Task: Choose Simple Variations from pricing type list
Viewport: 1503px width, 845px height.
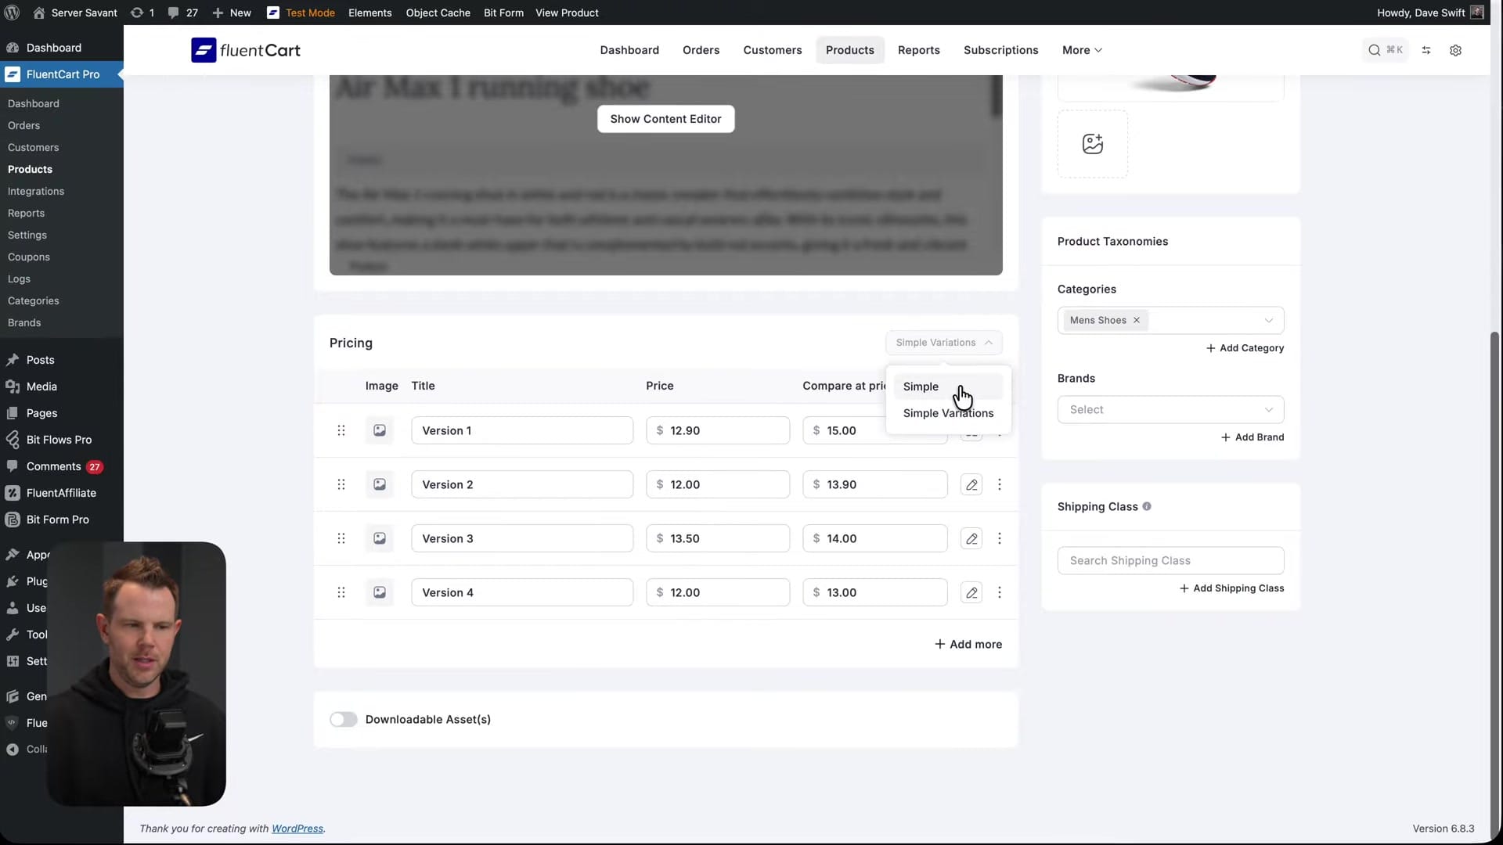Action: pos(948,413)
